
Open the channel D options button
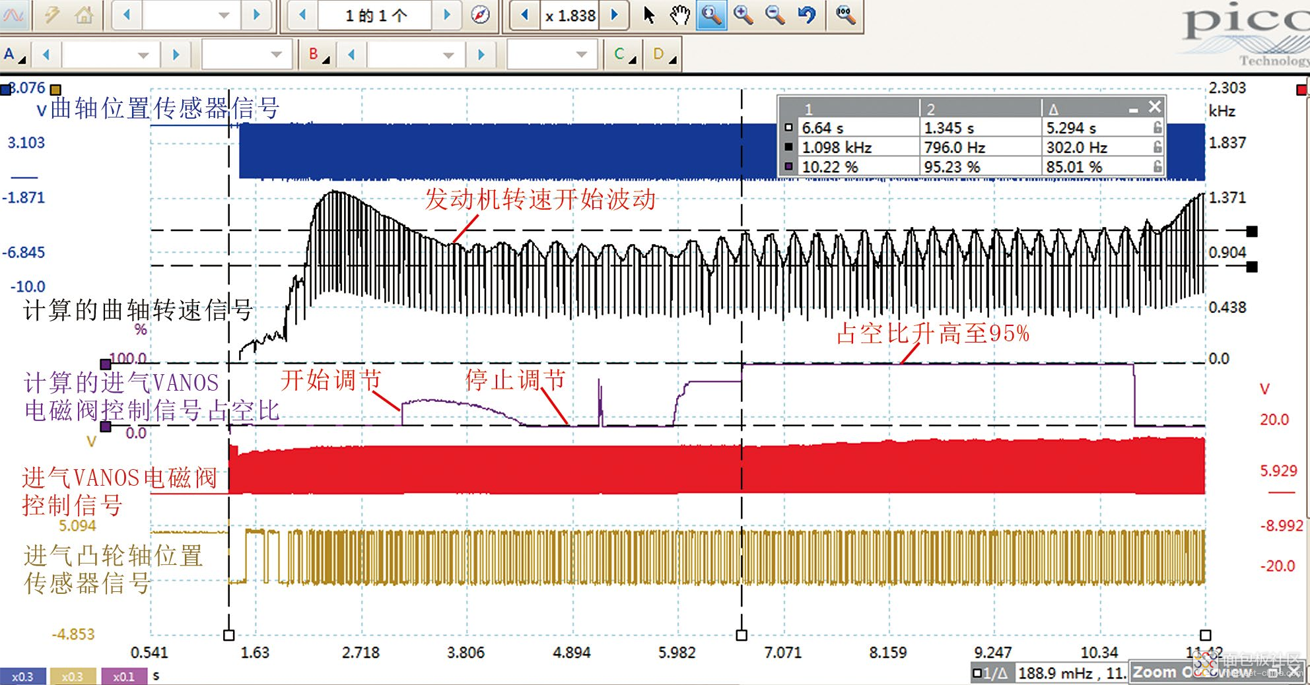(664, 55)
